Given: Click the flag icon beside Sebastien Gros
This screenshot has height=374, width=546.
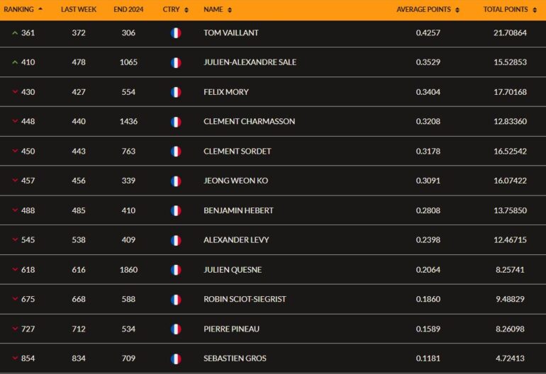Looking at the screenshot, I should coord(176,358).
